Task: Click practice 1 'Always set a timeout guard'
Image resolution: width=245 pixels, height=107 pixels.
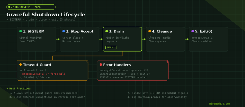Action: (x=44, y=93)
